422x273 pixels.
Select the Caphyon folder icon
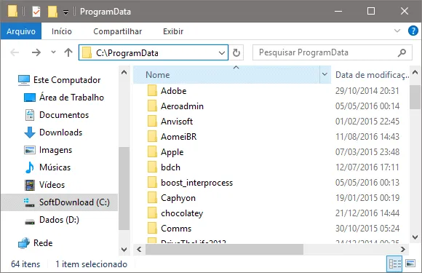pos(152,198)
